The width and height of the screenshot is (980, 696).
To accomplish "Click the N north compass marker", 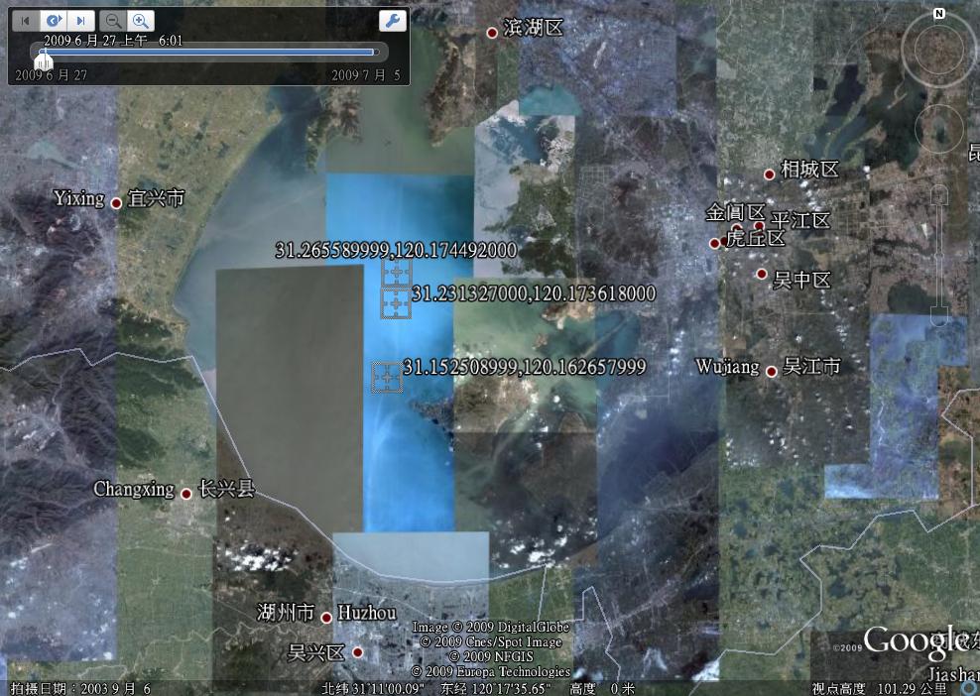I will click(938, 14).
